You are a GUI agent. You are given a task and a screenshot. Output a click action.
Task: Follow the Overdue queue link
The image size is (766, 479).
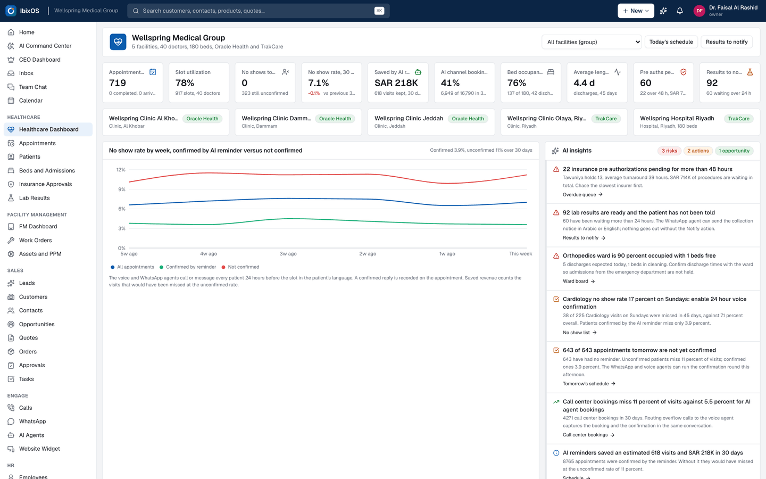[x=582, y=195]
